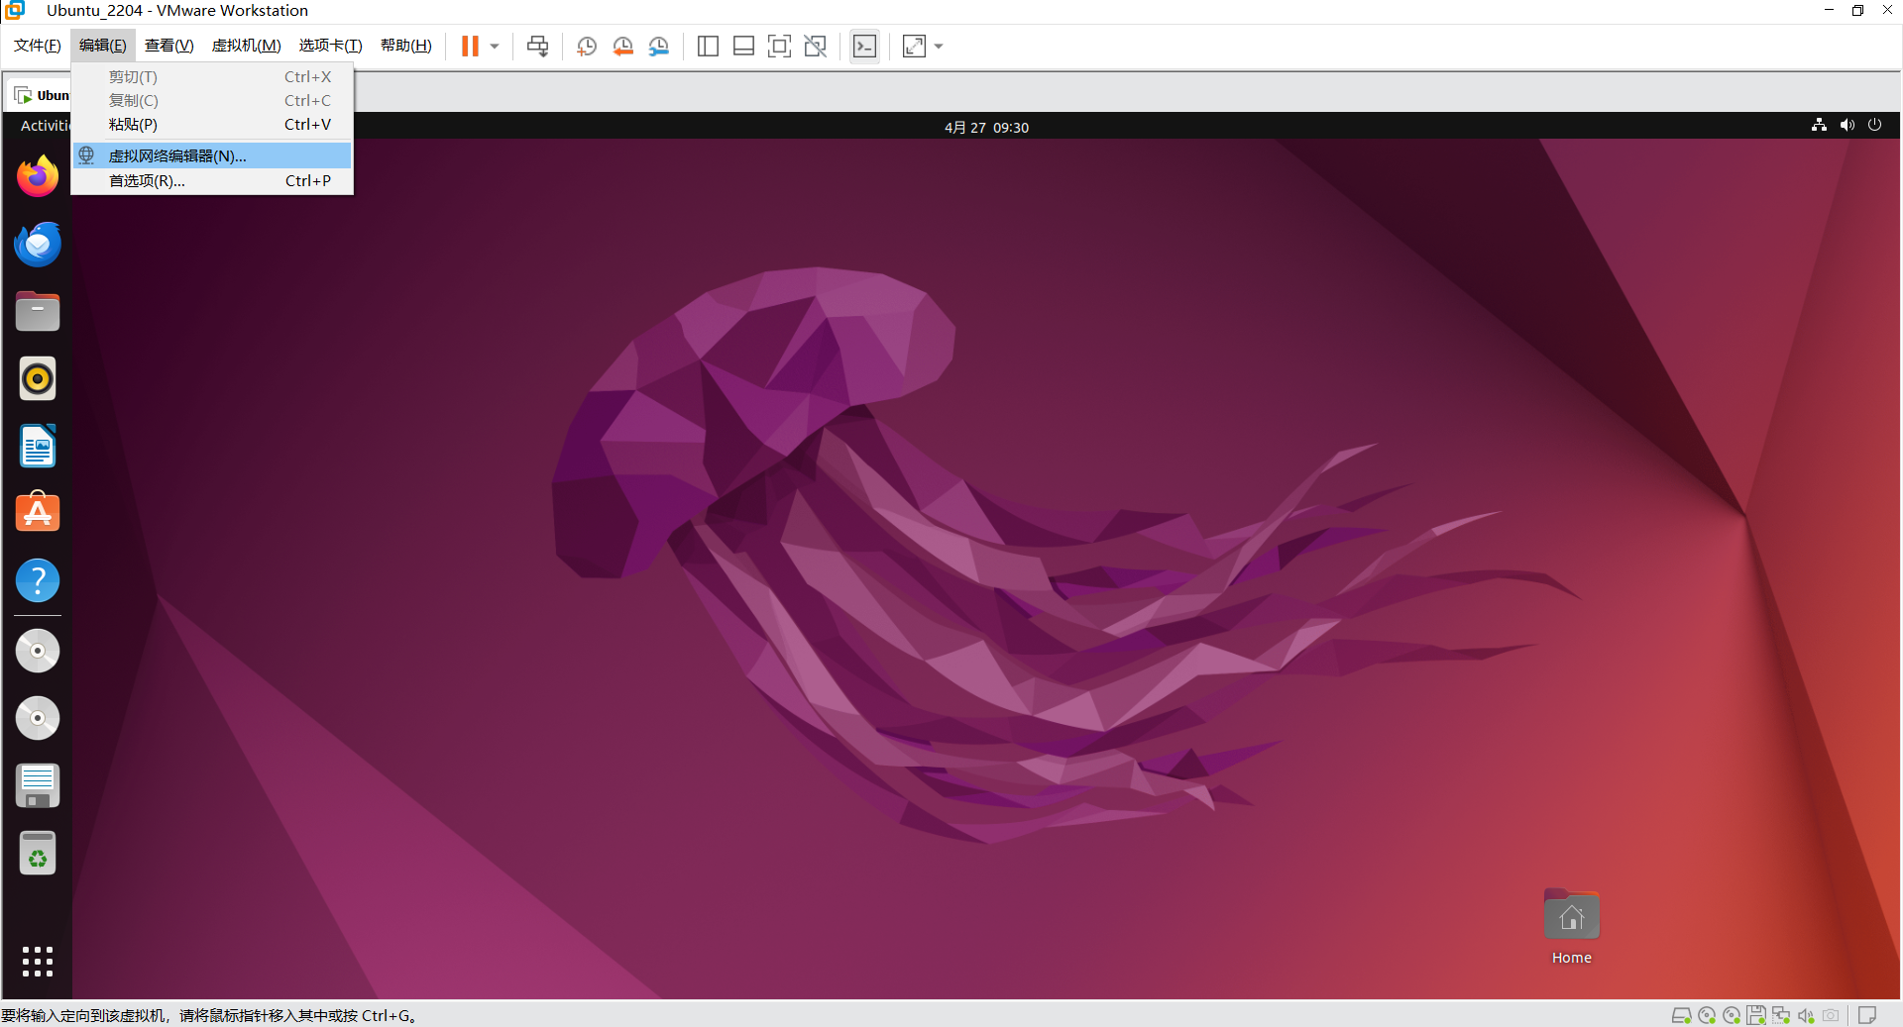The image size is (1903, 1027).
Task: Launch Thunderbird mail from the dock
Action: [38, 244]
